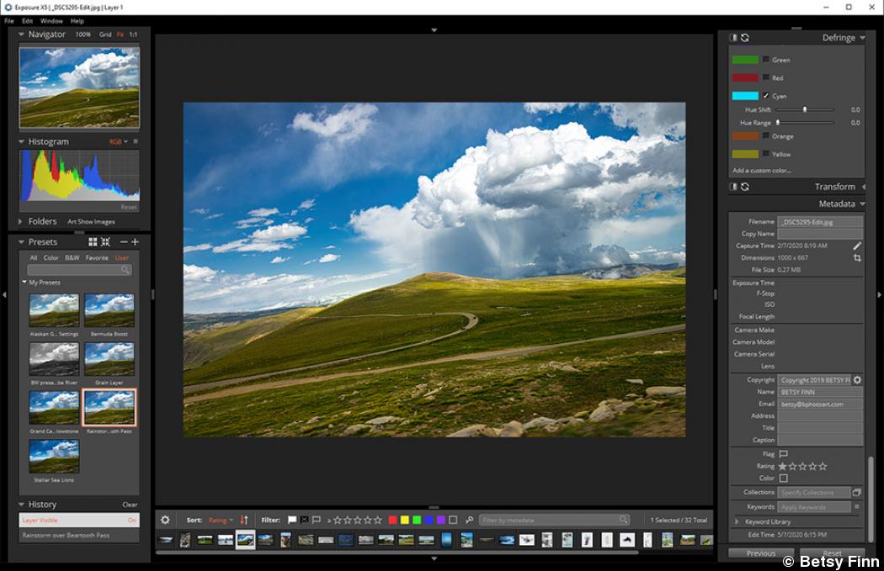The image size is (884, 571).
Task: Collapse My Presets group
Action: tap(24, 282)
